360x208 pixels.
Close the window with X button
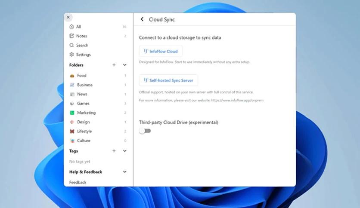(x=68, y=17)
